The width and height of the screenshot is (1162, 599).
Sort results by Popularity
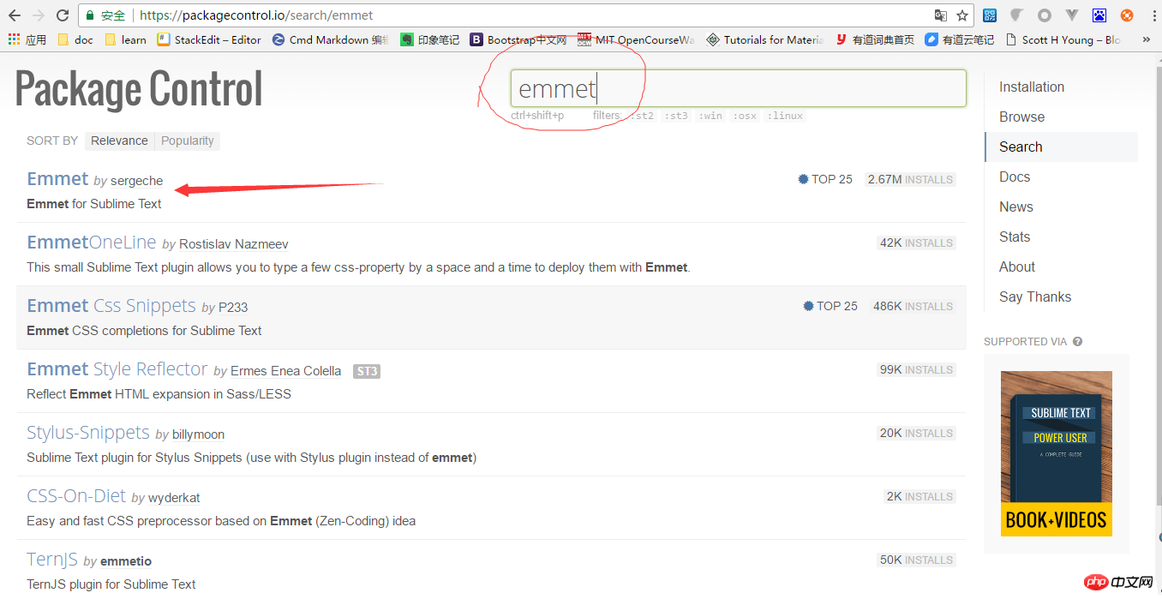[x=188, y=141]
